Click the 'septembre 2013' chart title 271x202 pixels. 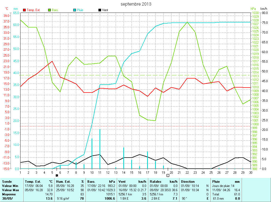pyautogui.click(x=136, y=4)
